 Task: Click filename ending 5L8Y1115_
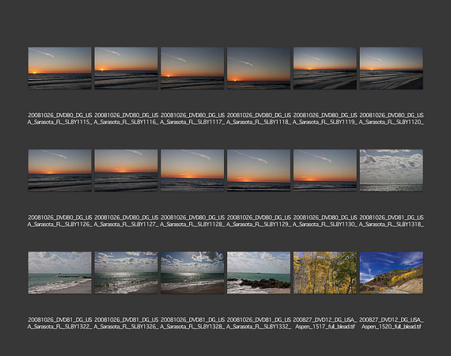click(x=60, y=119)
